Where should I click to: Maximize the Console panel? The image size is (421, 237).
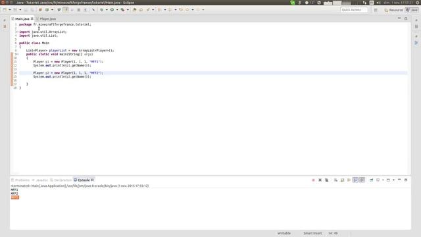click(406, 180)
